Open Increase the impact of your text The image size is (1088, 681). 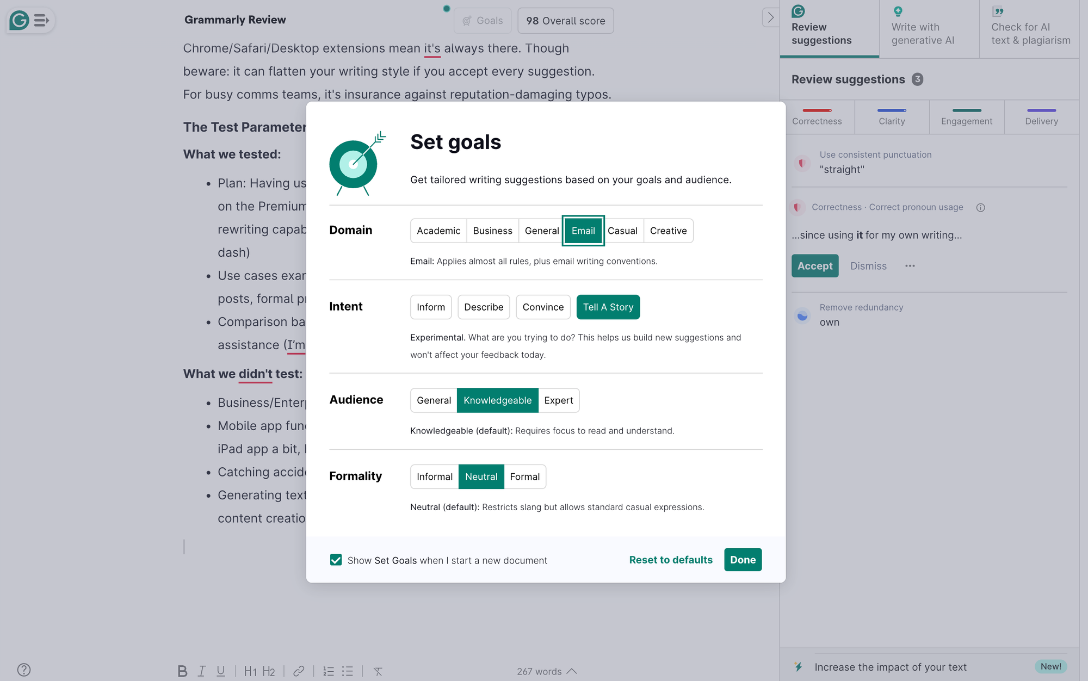[x=929, y=667]
